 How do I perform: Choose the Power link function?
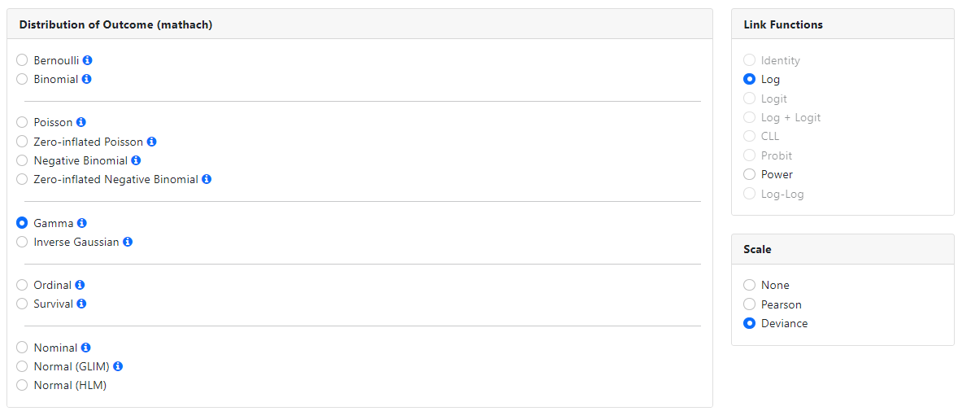coord(750,174)
